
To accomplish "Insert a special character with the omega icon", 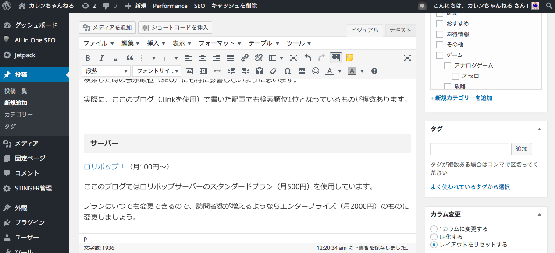I will point(288,70).
